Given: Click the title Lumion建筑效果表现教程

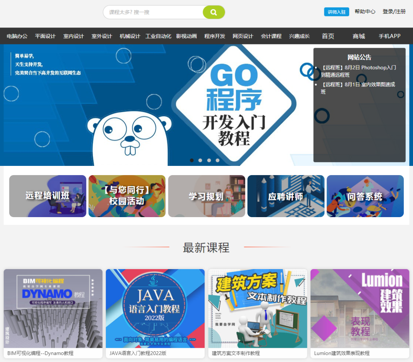Looking at the screenshot, I should point(341,353).
